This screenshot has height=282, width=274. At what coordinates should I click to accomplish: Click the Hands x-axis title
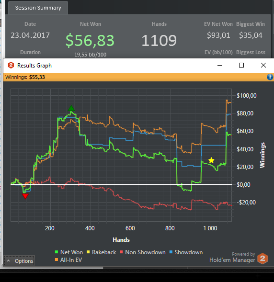point(121,240)
